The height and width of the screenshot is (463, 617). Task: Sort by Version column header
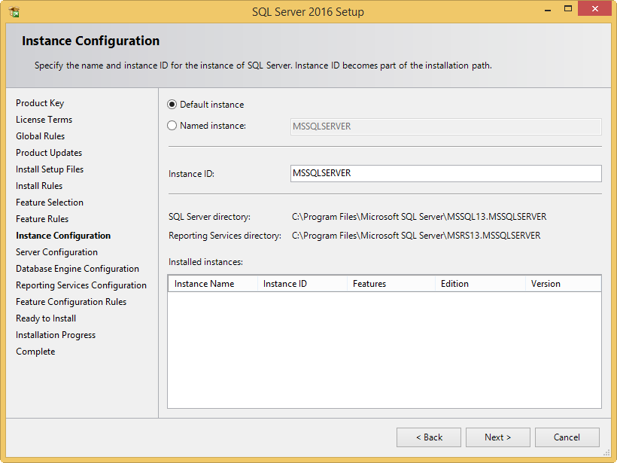(x=564, y=284)
